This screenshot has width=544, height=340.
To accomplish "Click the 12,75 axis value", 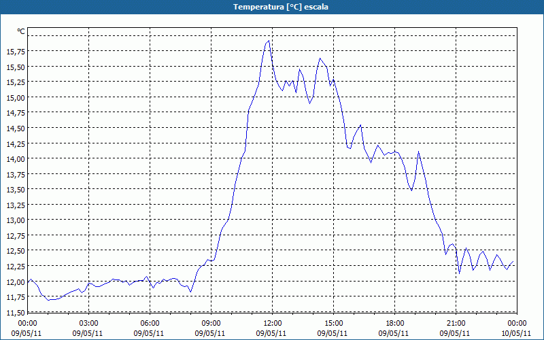I will (x=16, y=235).
